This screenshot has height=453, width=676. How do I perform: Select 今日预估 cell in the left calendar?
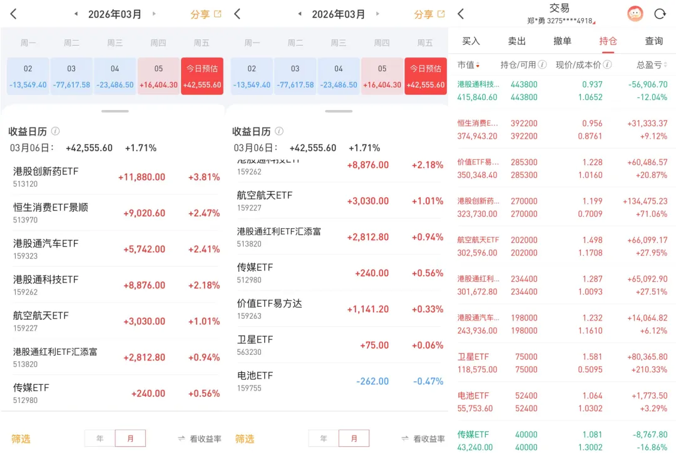[x=202, y=76]
